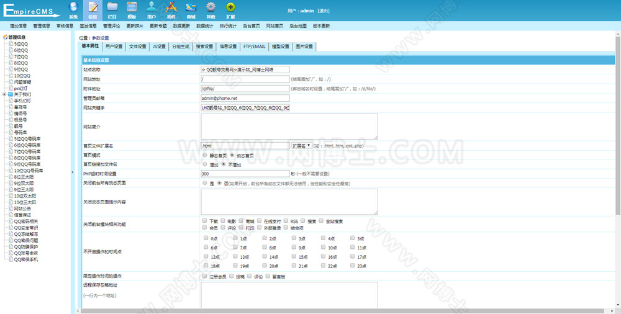Collapse the left sidebar with the arrow handle

tap(73, 173)
